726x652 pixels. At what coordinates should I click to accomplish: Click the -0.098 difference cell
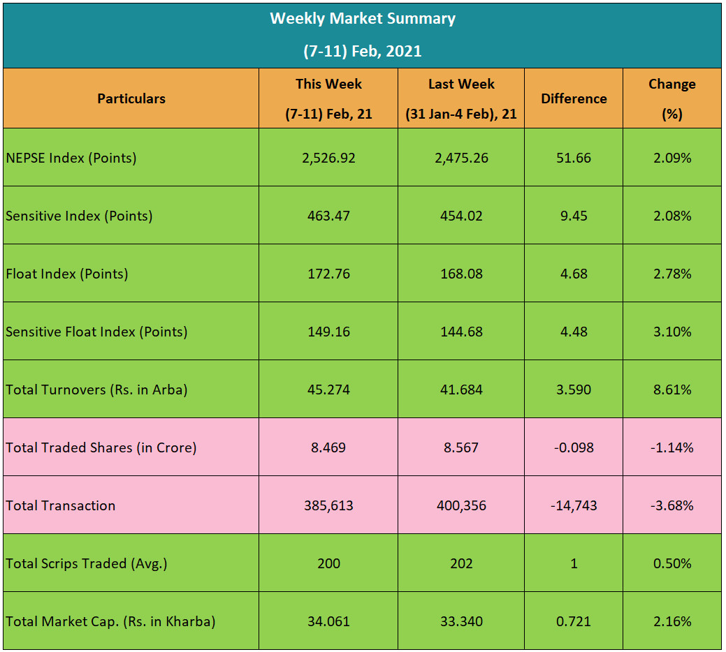click(x=574, y=447)
